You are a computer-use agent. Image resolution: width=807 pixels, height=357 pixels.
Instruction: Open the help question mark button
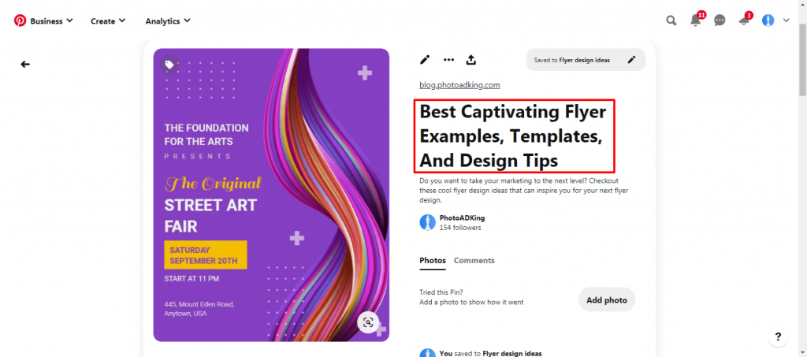coord(778,337)
